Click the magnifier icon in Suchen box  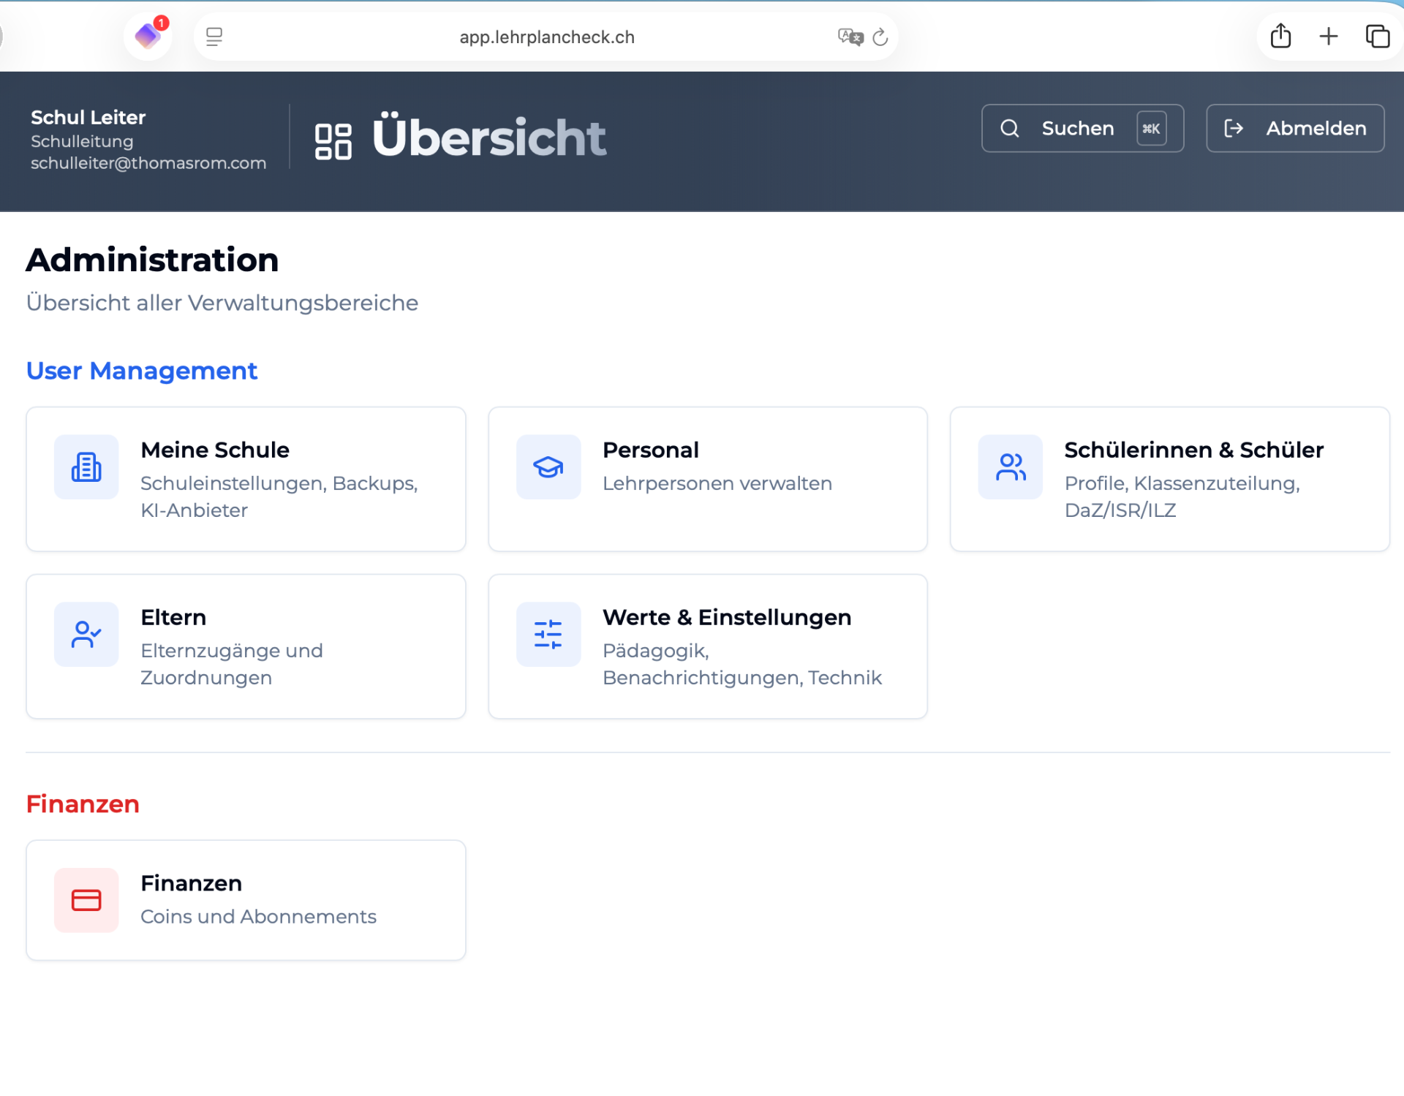[1010, 128]
